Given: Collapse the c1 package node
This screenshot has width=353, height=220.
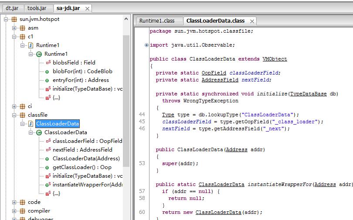Looking at the screenshot, I should (14, 37).
